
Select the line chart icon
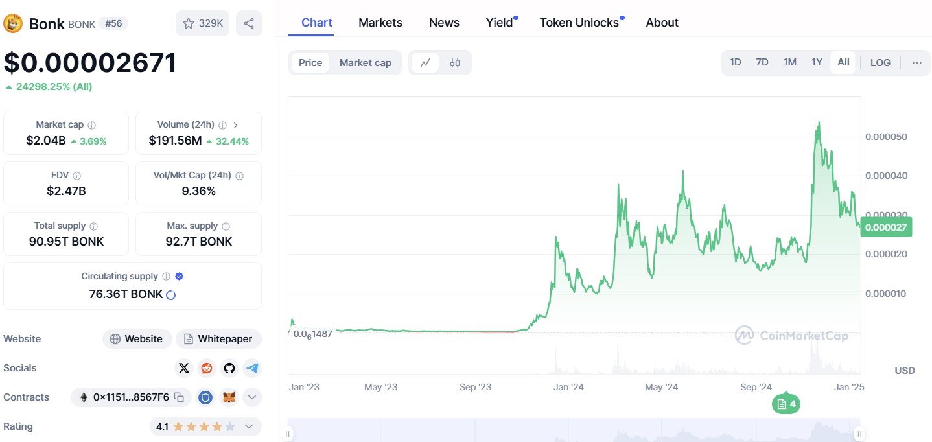point(426,62)
